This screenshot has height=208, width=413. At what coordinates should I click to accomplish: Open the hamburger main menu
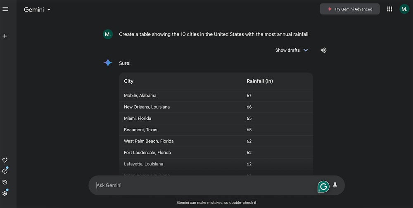click(5, 9)
